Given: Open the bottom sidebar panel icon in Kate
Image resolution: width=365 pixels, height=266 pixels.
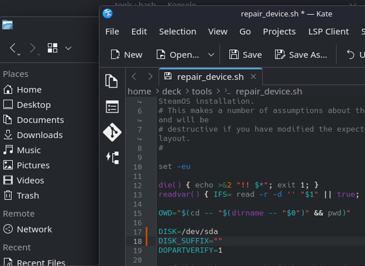Looking at the screenshot, I should (112, 157).
